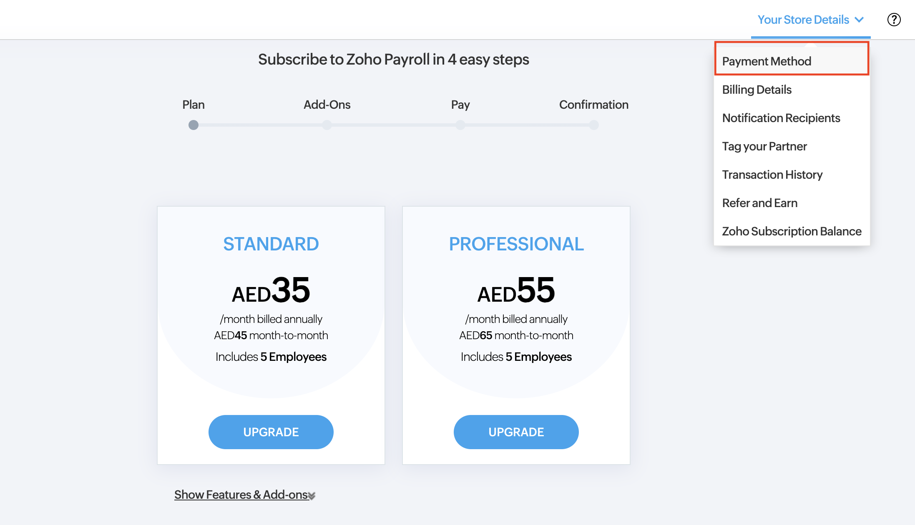
Task: Collapse the Your Store Details dropdown
Action: [x=810, y=20]
